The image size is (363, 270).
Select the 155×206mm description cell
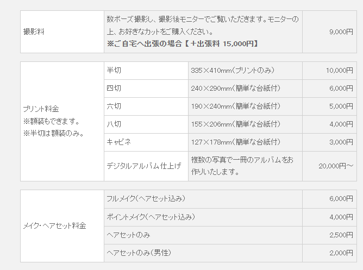pyautogui.click(x=245, y=124)
